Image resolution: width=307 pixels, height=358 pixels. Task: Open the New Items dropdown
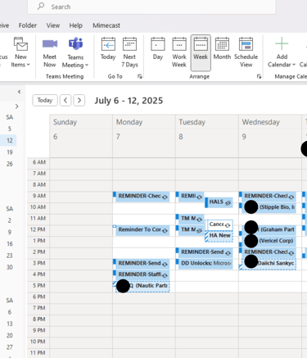pyautogui.click(x=20, y=52)
